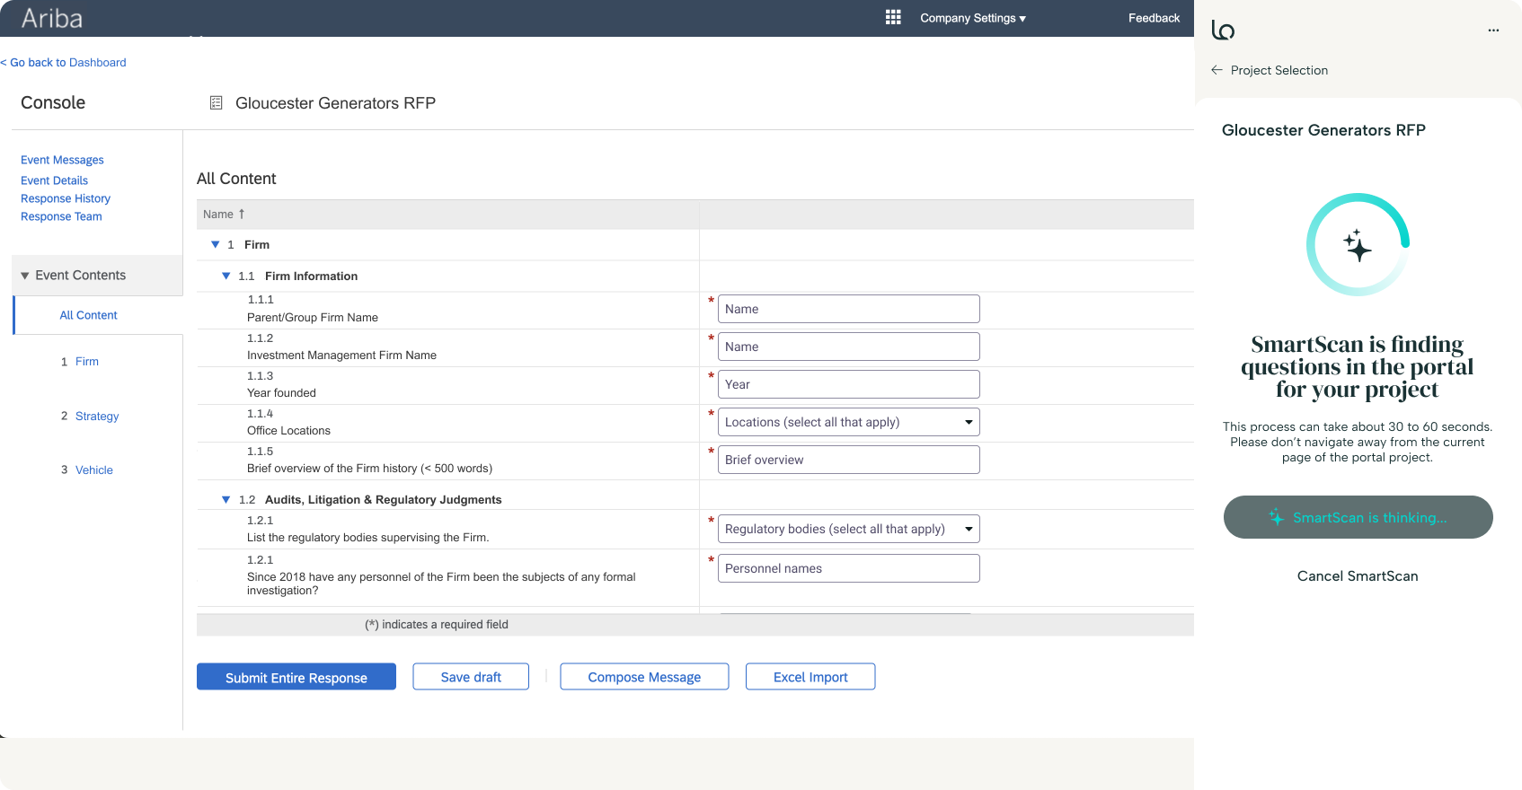1522x790 pixels.
Task: Open Event Details link
Action: coord(54,180)
